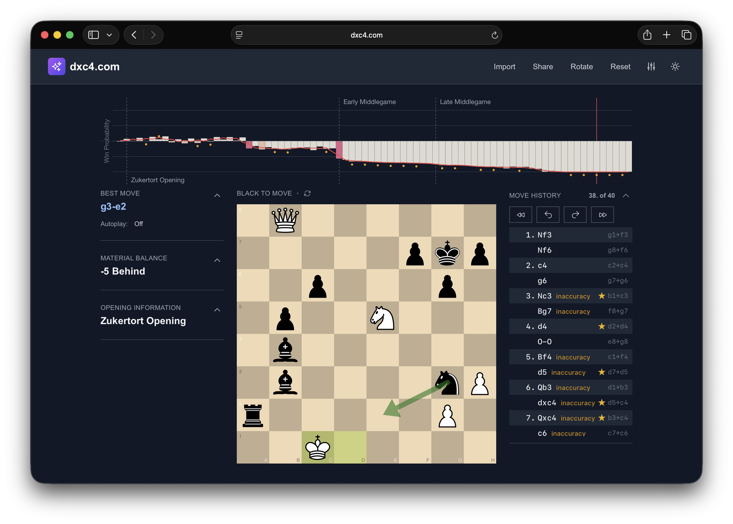Jump to last move in history
This screenshot has height=524, width=733.
602,215
